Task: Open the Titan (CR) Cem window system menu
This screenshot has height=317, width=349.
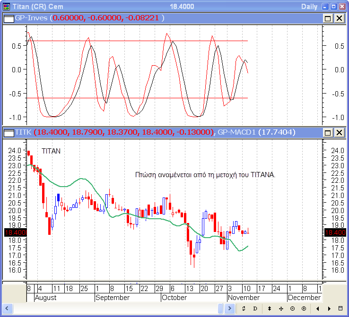Action: (x=6, y=6)
